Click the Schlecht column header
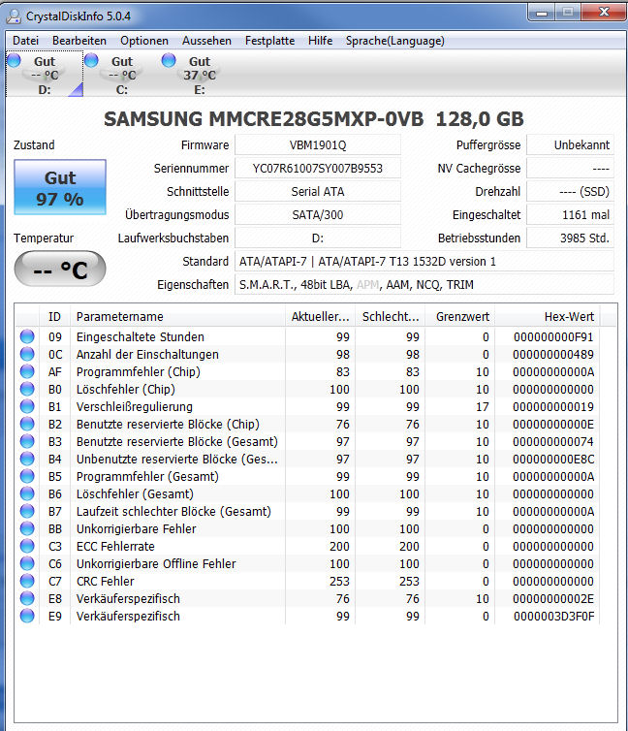Viewport: 628px width, 731px height. 390,317
